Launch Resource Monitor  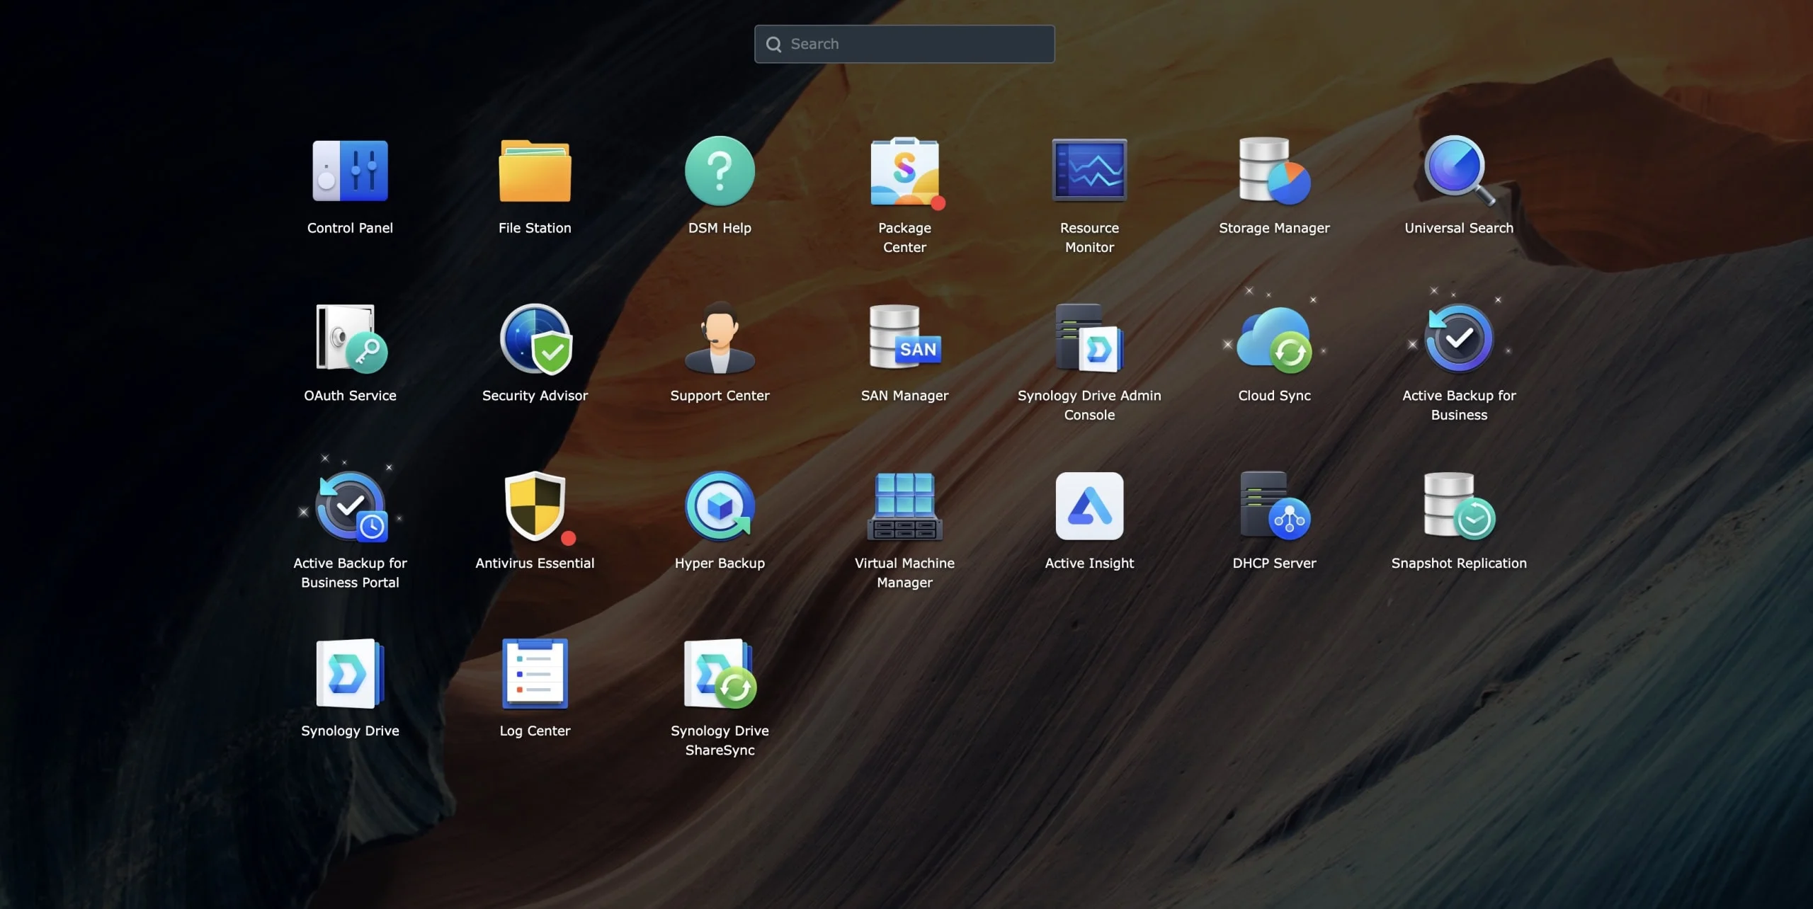click(x=1089, y=171)
